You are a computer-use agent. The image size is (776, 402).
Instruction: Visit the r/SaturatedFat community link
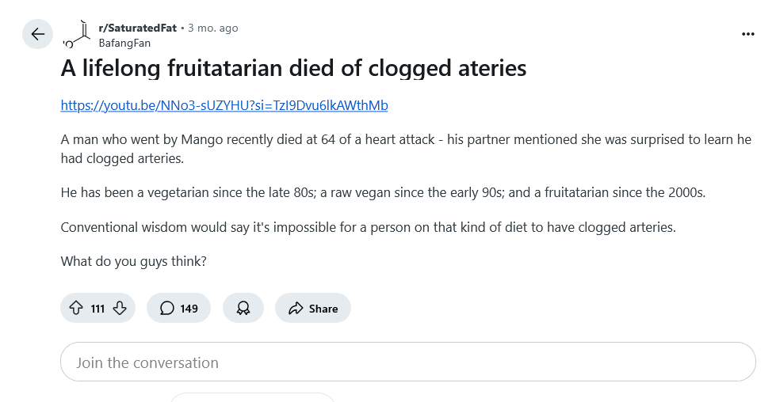click(138, 28)
